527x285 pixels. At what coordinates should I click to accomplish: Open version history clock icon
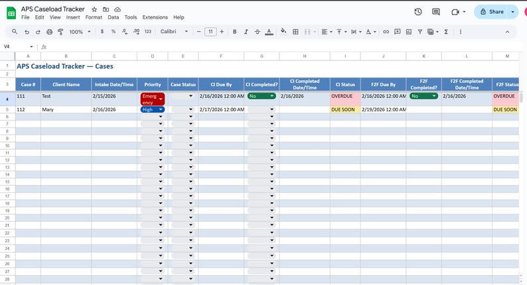[418, 12]
